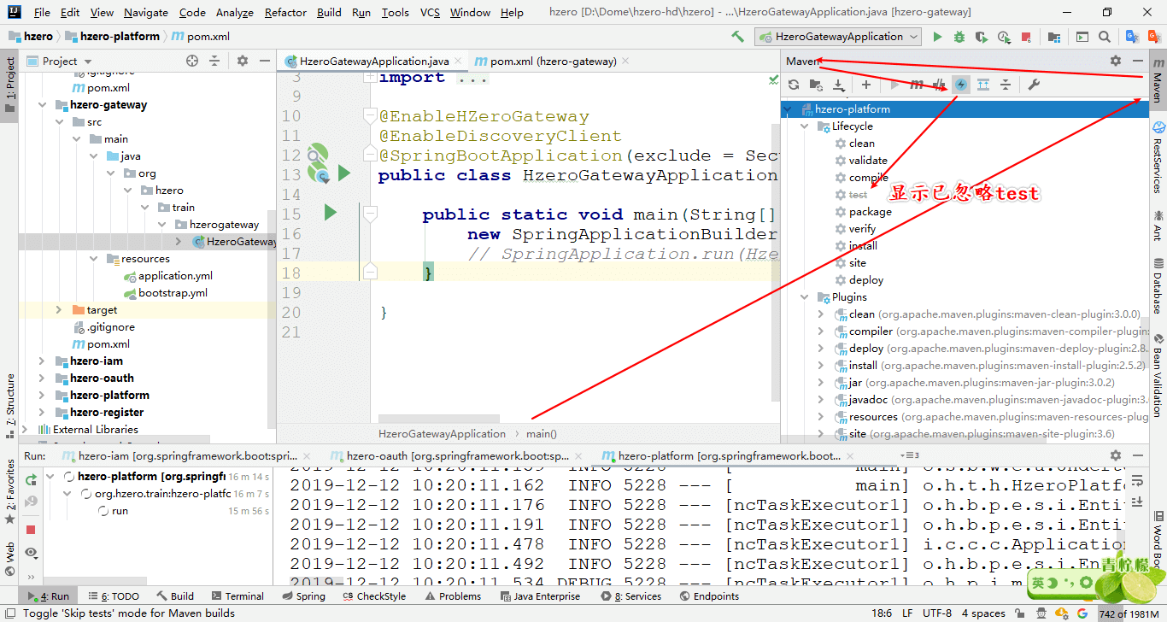Screen dimensions: 1167x622
Task: Toggle Maven Offline Mode
Action: [939, 85]
